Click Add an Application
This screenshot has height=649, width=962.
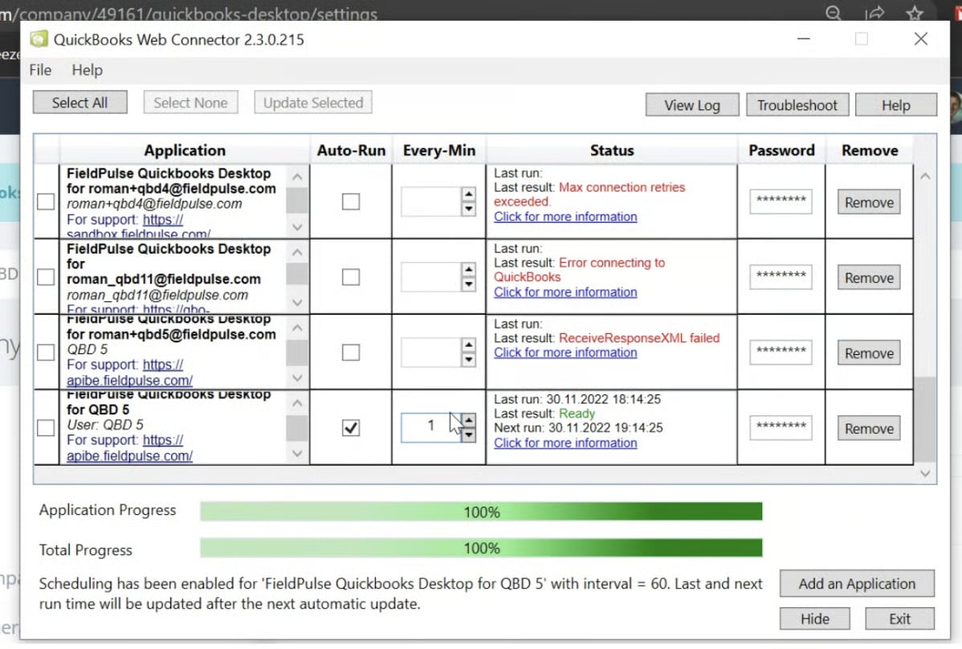click(857, 583)
